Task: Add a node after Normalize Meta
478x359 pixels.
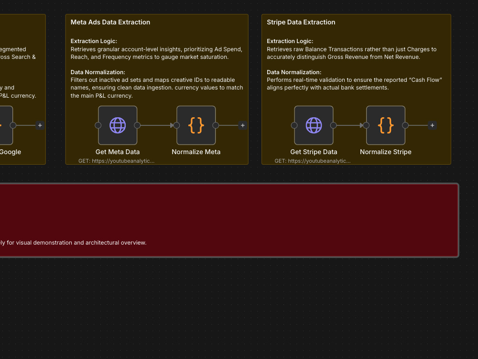Action: 243,125
